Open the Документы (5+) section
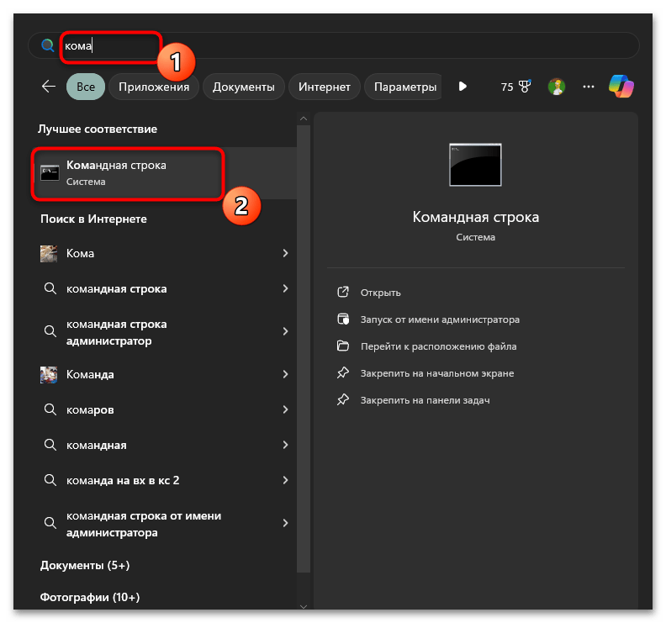Image resolution: width=666 pixels, height=623 pixels. tap(85, 565)
